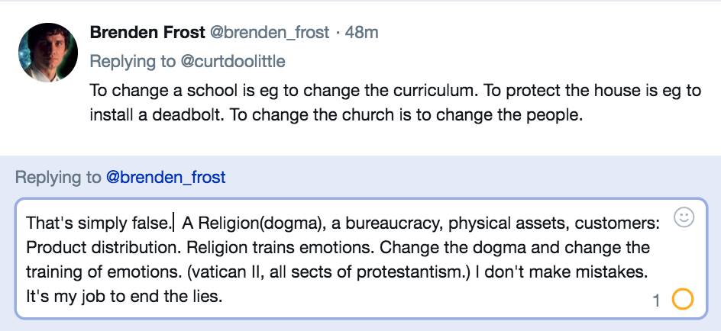This screenshot has height=331, width=721.
Task: Click the @brenden_frost handle beside the name
Action: [x=270, y=32]
